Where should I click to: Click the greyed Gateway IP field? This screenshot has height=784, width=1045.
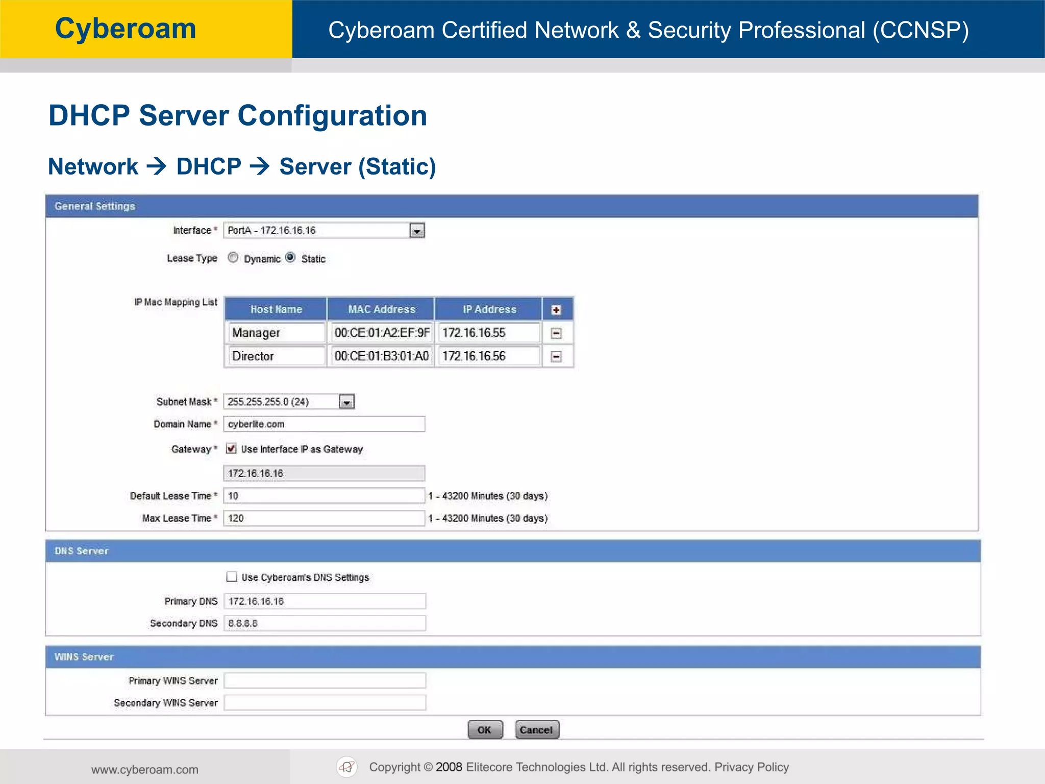pos(325,473)
